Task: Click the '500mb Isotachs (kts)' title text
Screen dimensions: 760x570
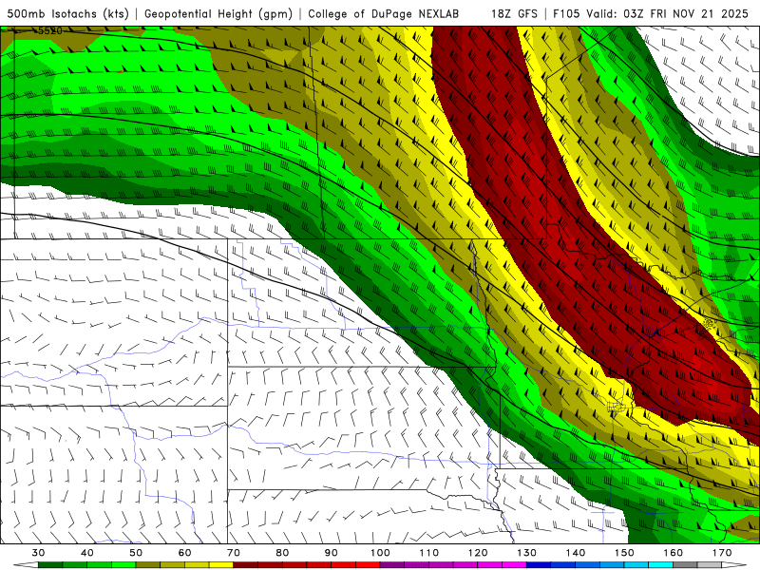Action: [67, 13]
